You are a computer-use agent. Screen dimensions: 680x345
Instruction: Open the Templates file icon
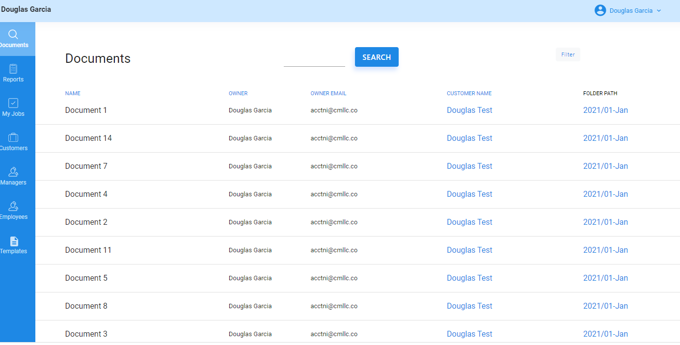[x=14, y=241]
